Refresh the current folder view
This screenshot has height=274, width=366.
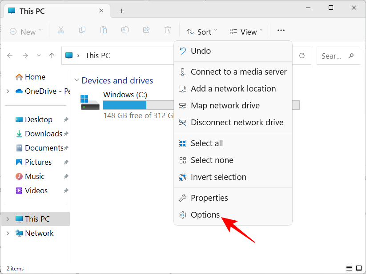pyautogui.click(x=302, y=56)
